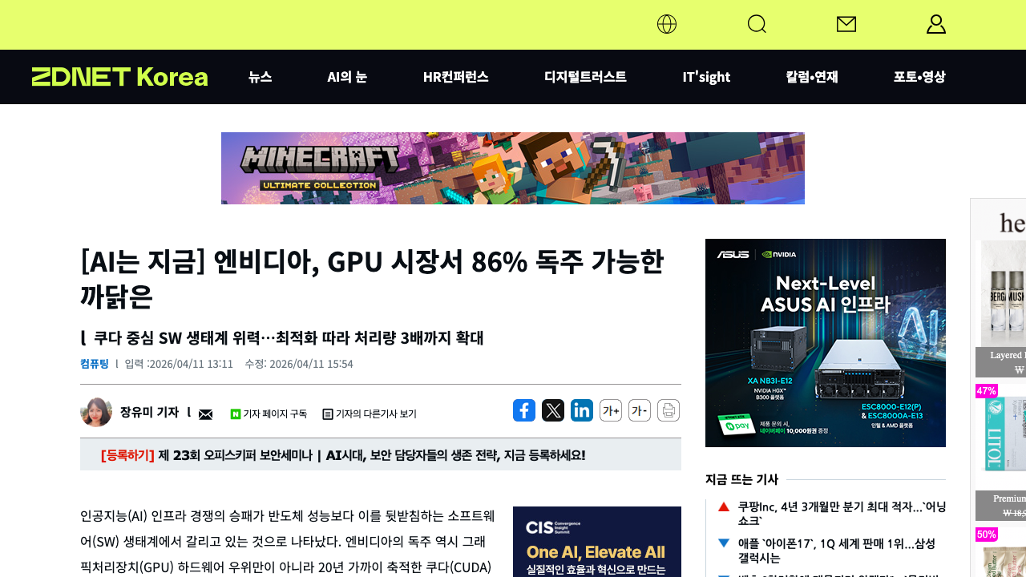The width and height of the screenshot is (1026, 577).
Task: Click the CIS One AI, Elevate All ad
Action: click(597, 542)
